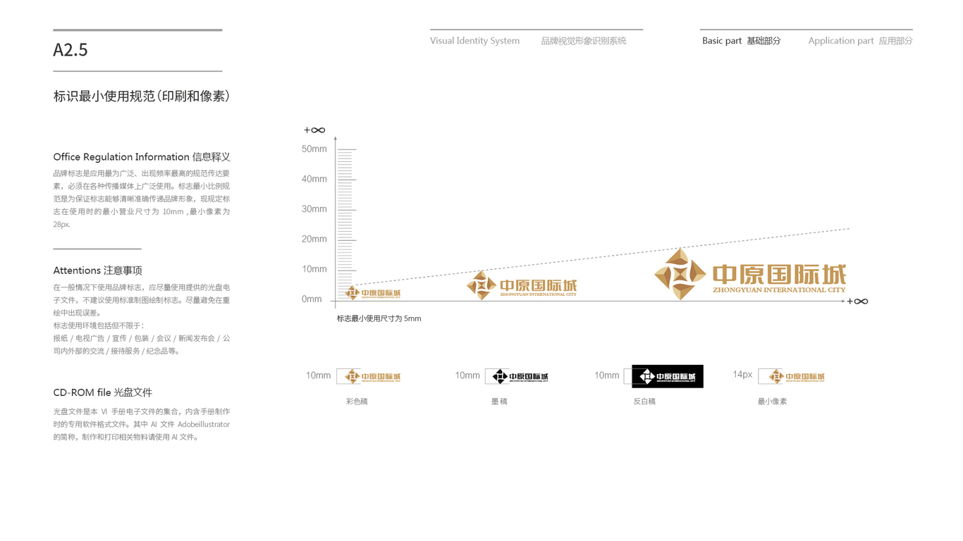Click the caption '标志最小使用尺寸为 5mm'
Image resolution: width=963 pixels, height=541 pixels.
coord(379,318)
